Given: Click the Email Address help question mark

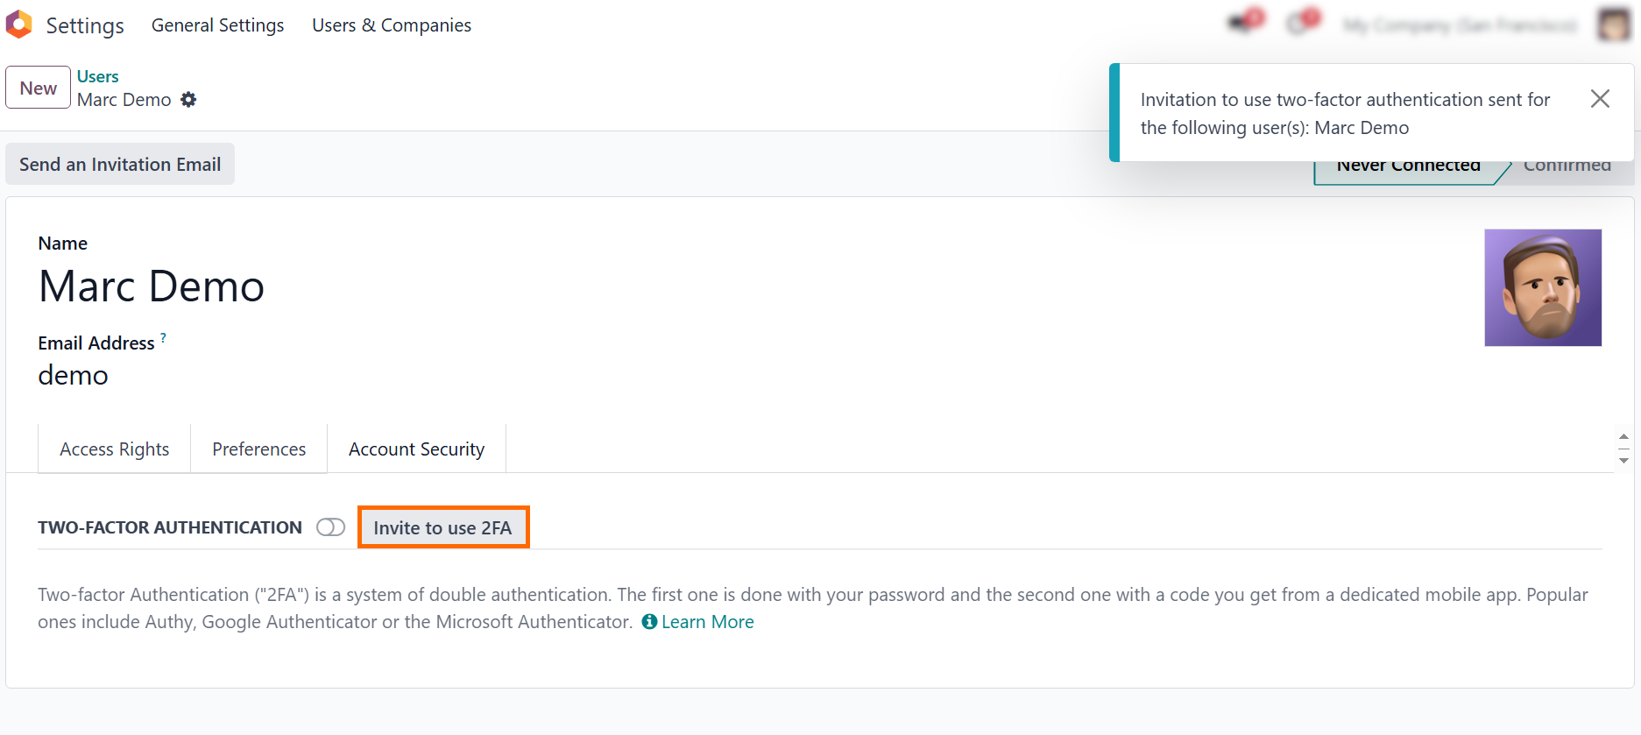Looking at the screenshot, I should [163, 337].
